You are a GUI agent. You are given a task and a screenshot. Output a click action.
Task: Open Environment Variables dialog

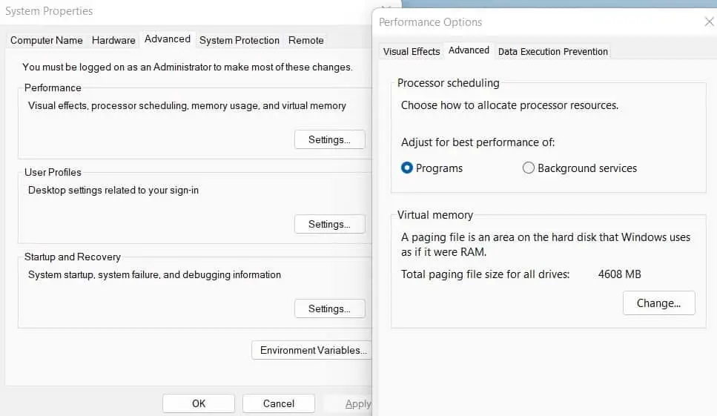point(312,350)
